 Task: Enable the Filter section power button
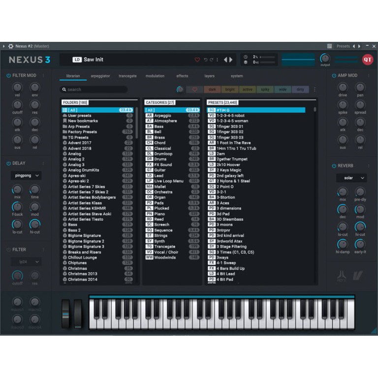tap(8, 250)
